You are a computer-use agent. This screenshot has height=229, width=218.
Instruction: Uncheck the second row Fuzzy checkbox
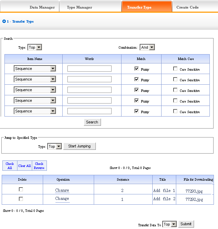[x=137, y=79]
